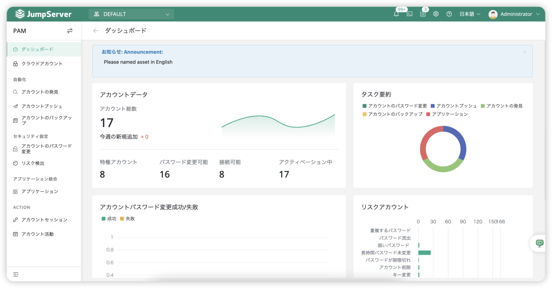Open the notifications bell with 99+ badge
Screen dimensions: 552x288
click(396, 14)
